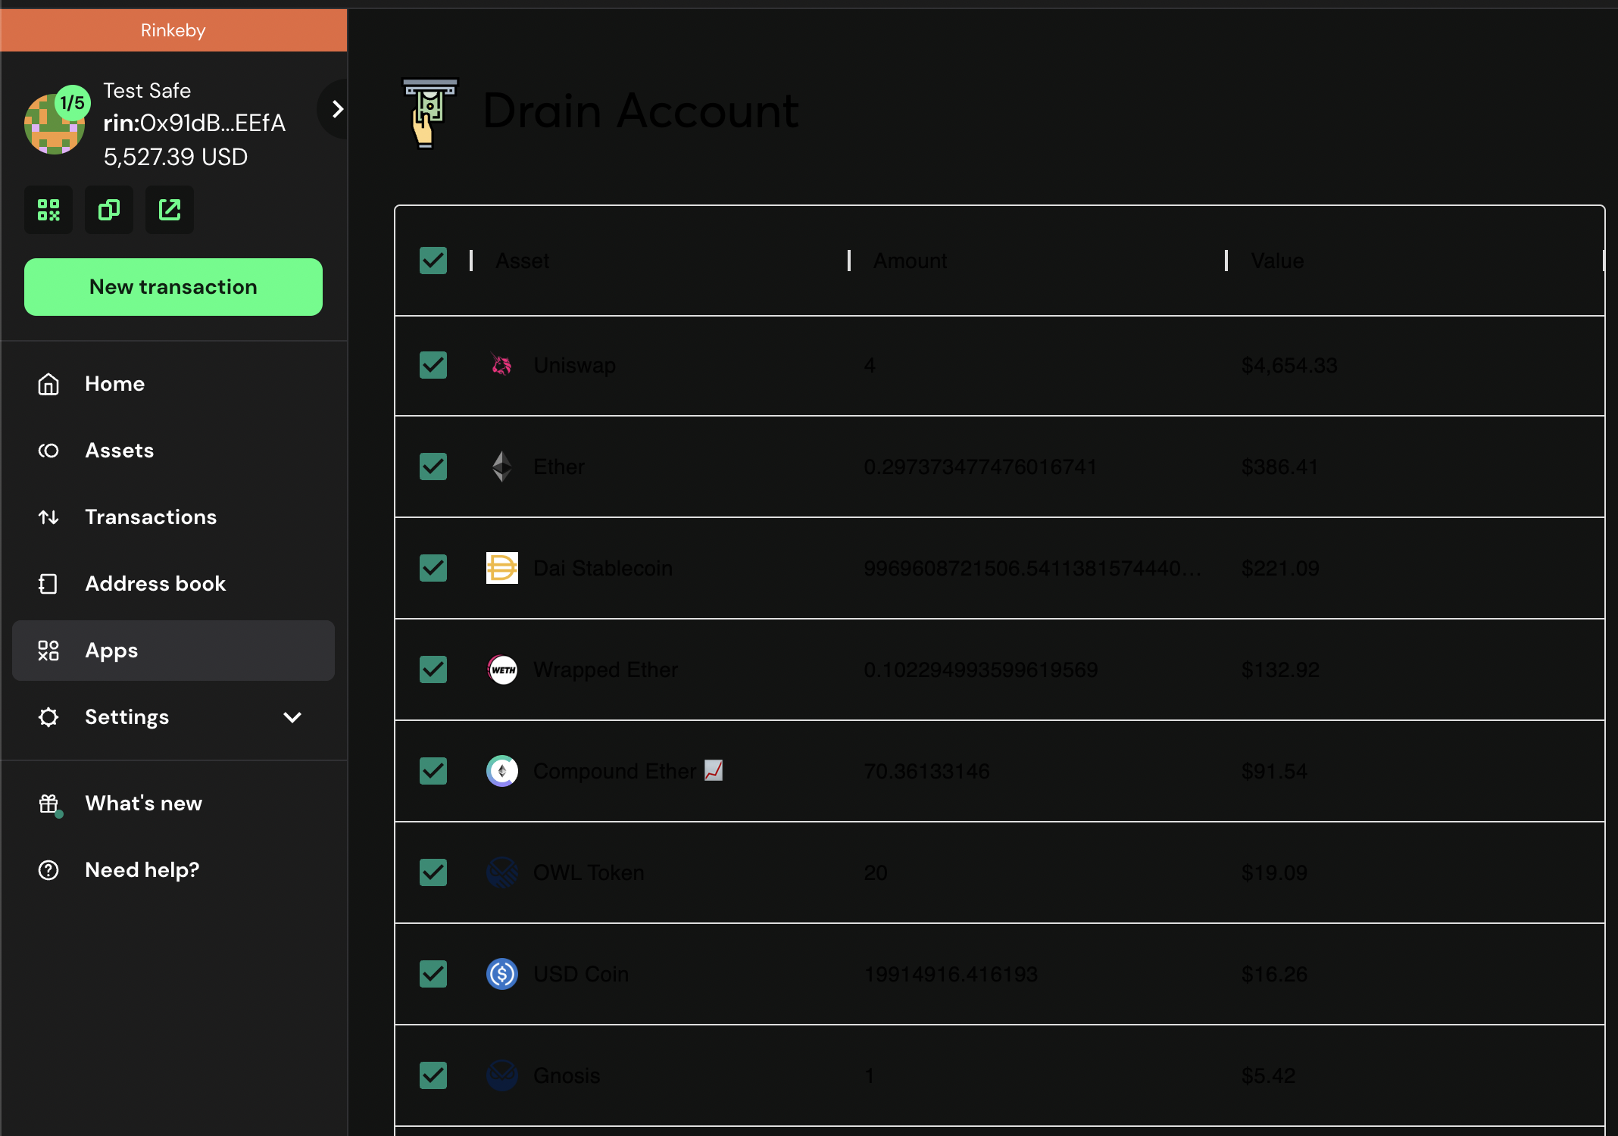The height and width of the screenshot is (1136, 1618).
Task: Click the Safe identicon avatar
Action: click(55, 123)
